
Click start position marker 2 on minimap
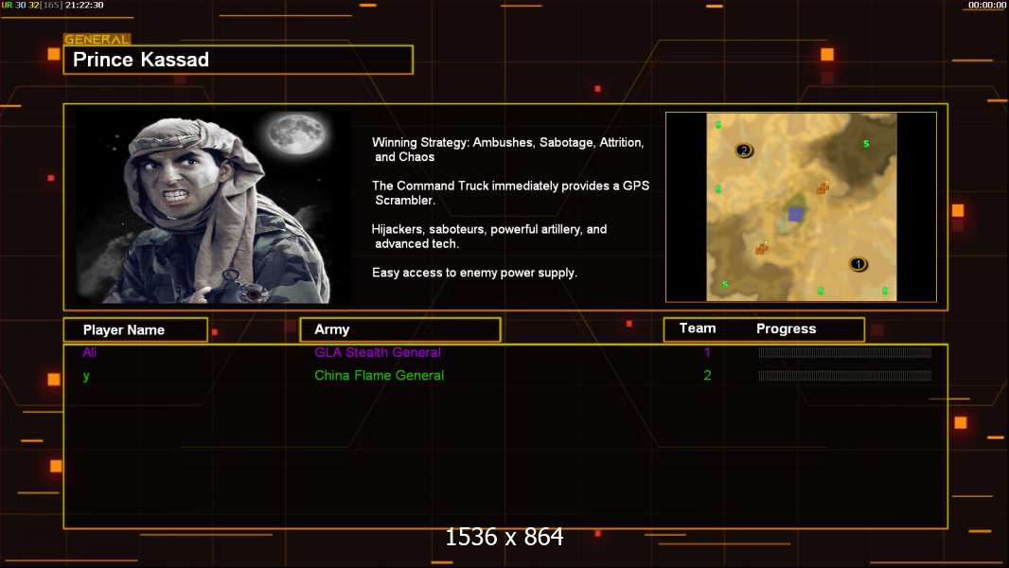(x=744, y=151)
